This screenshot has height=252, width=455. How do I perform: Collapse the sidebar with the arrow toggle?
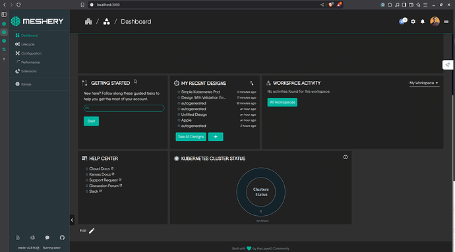(x=72, y=220)
